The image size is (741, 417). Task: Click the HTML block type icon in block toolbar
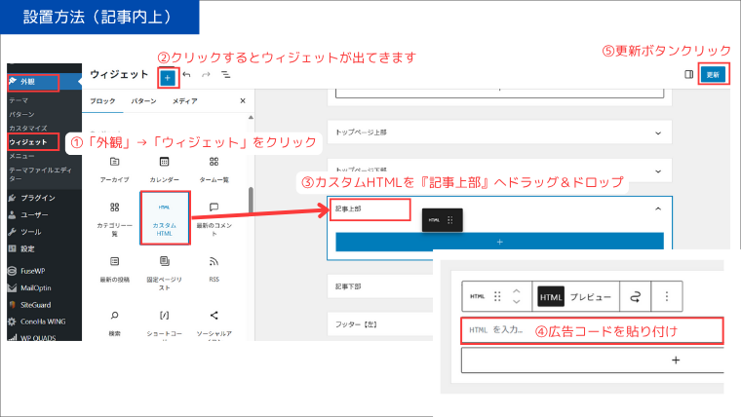coord(478,296)
